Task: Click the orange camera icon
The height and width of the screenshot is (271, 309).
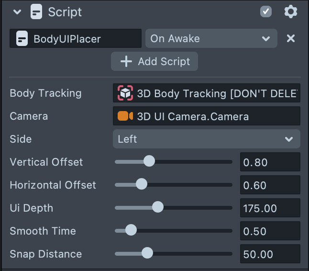Action: tap(125, 116)
